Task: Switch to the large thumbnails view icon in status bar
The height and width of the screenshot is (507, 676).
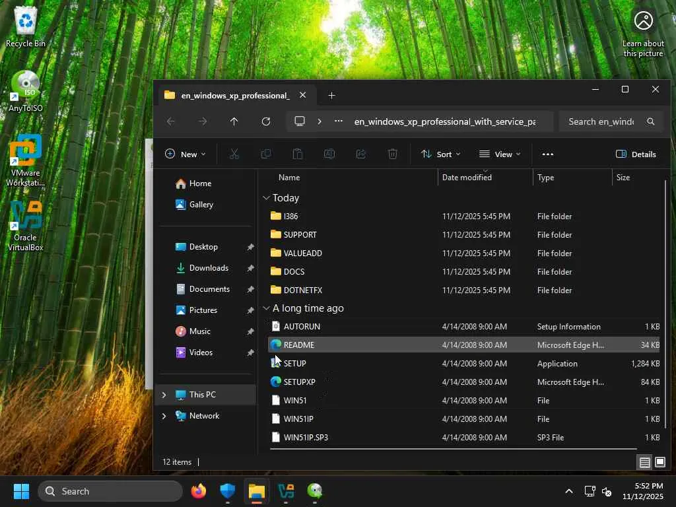Action: click(x=660, y=462)
